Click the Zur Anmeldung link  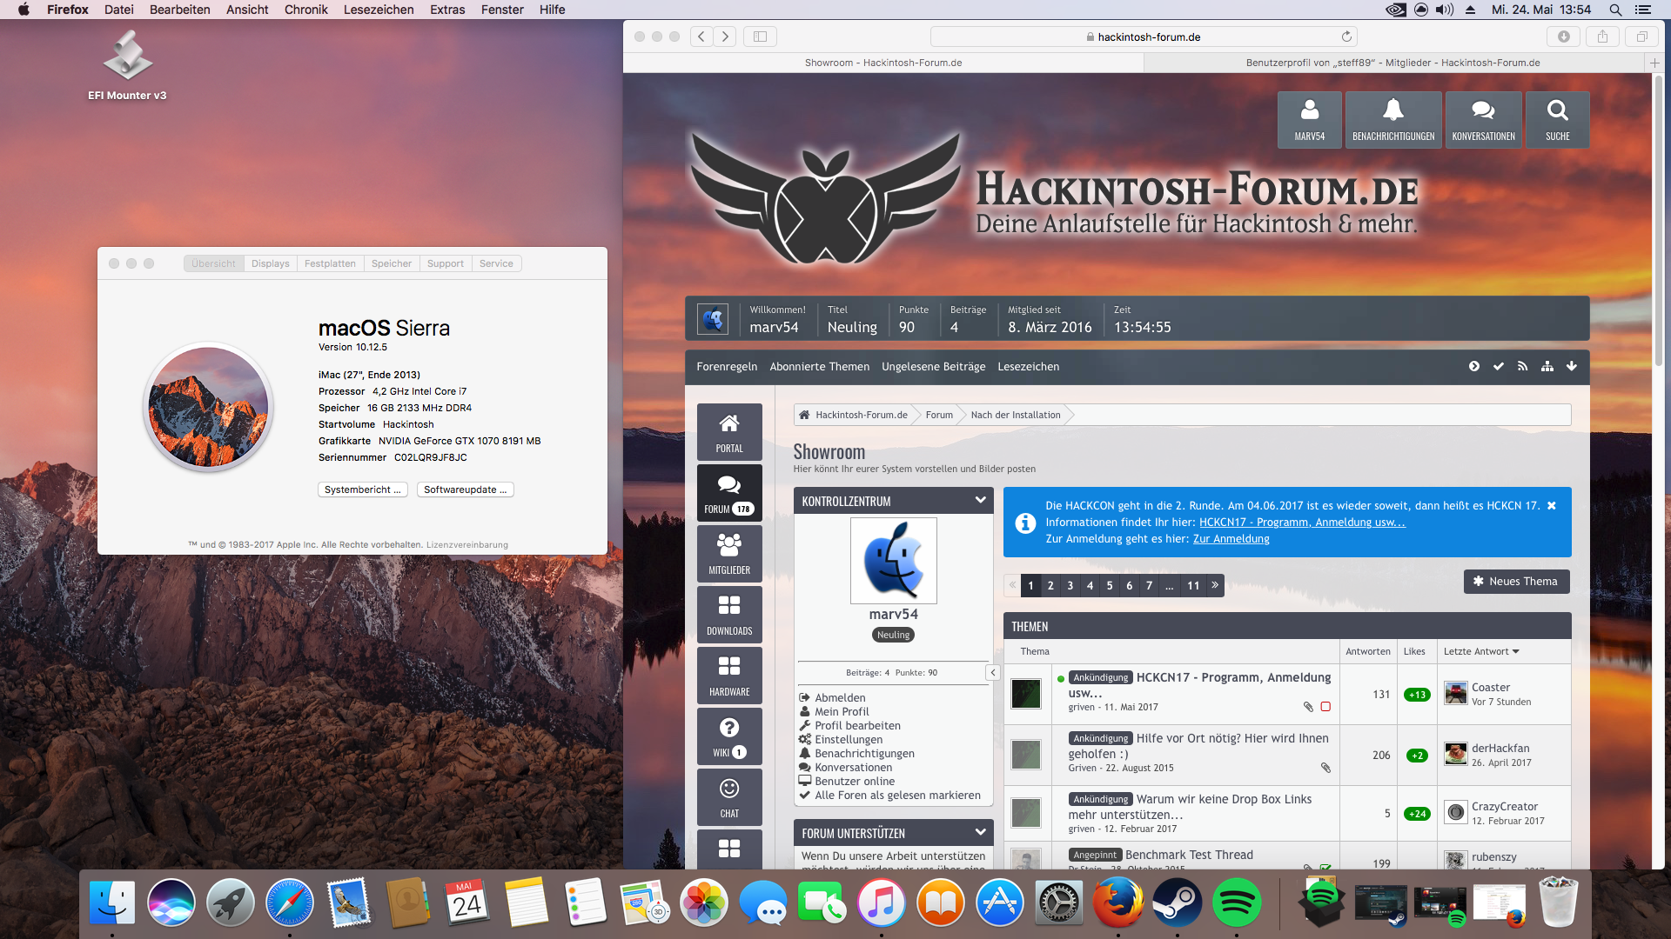pos(1231,539)
